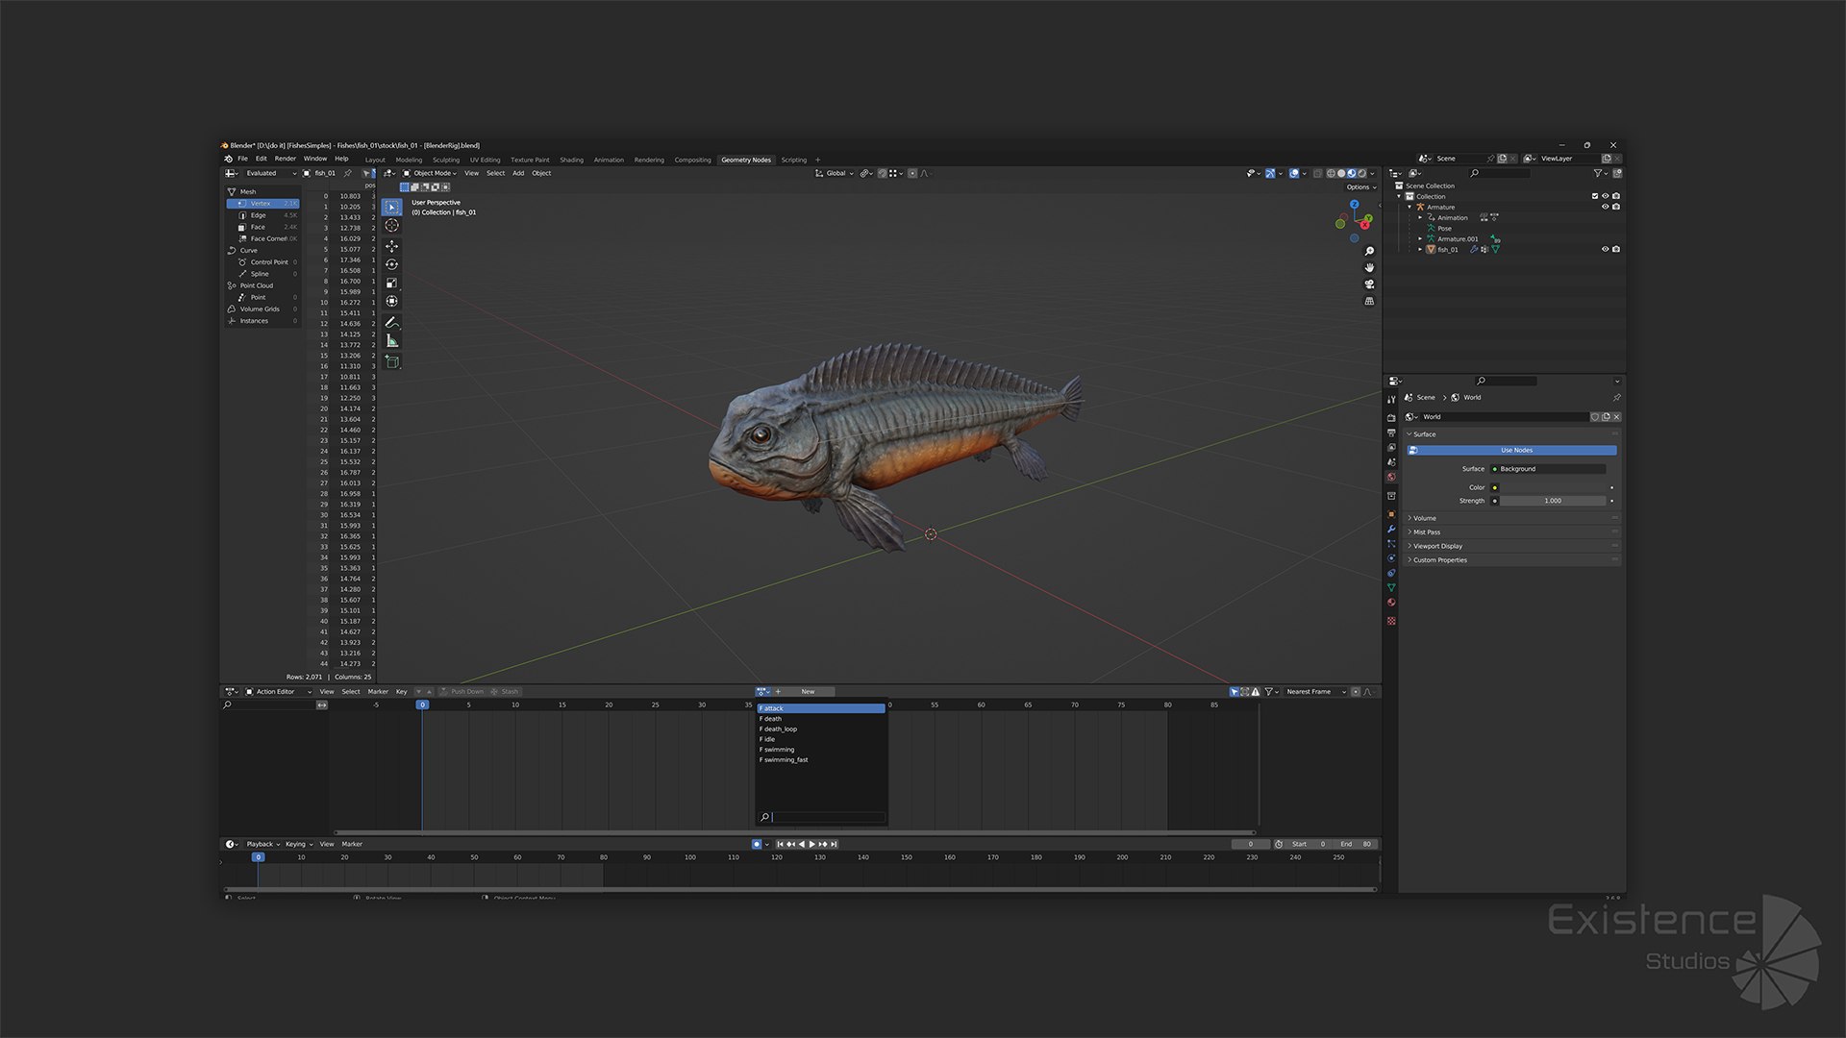Open the Render menu
1846x1038 pixels.
pos(286,159)
